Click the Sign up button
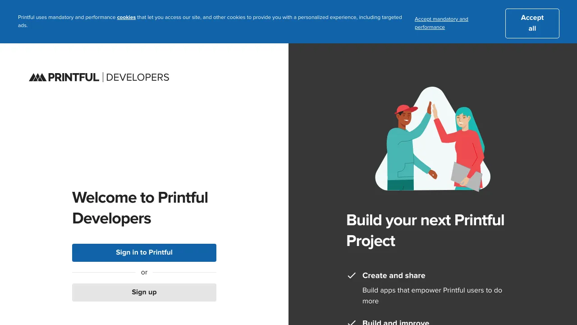The height and width of the screenshot is (325, 577). pyautogui.click(x=144, y=292)
